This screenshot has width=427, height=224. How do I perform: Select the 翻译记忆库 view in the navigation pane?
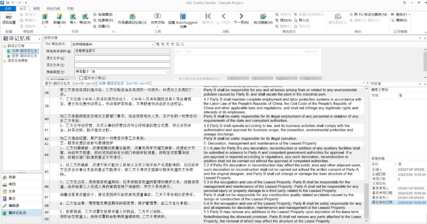21,213
